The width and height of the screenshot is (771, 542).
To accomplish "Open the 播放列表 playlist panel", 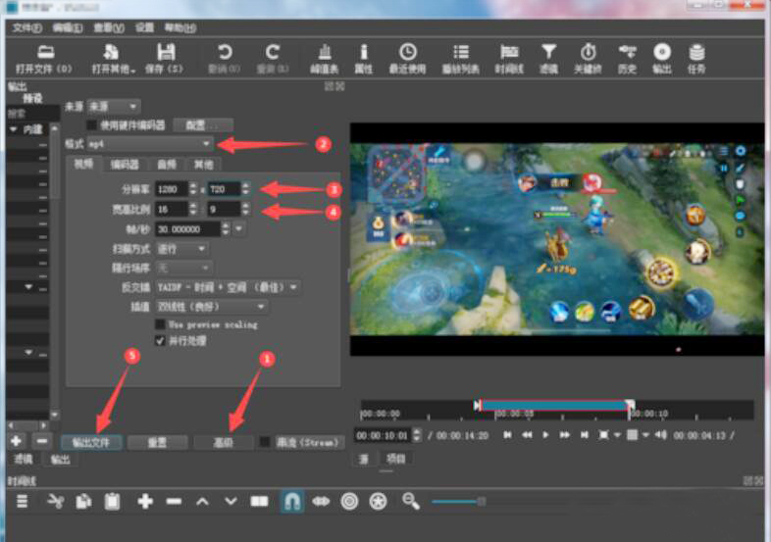I will tap(461, 59).
